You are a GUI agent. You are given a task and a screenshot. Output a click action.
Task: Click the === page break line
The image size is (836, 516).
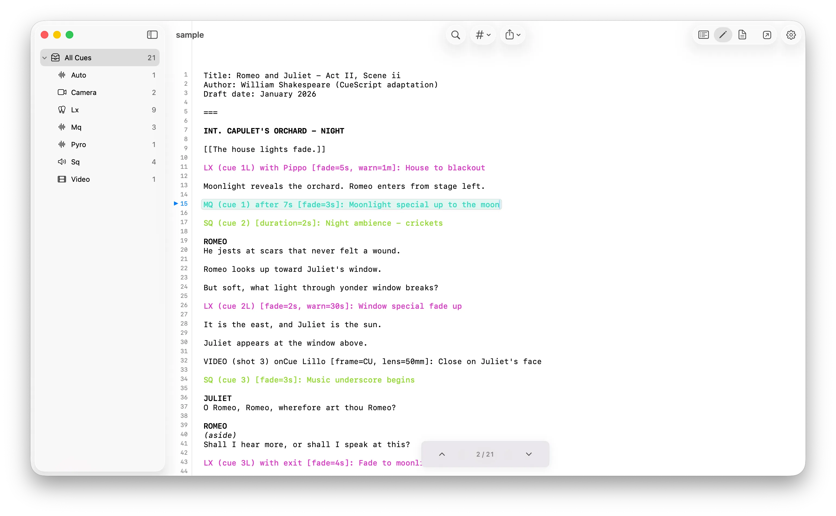coord(210,112)
